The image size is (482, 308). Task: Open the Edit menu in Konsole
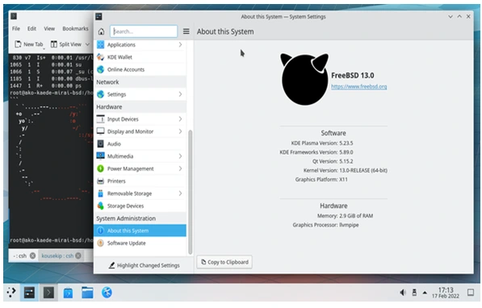click(31, 28)
